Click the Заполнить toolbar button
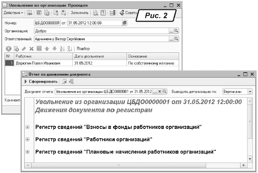 (79, 13)
